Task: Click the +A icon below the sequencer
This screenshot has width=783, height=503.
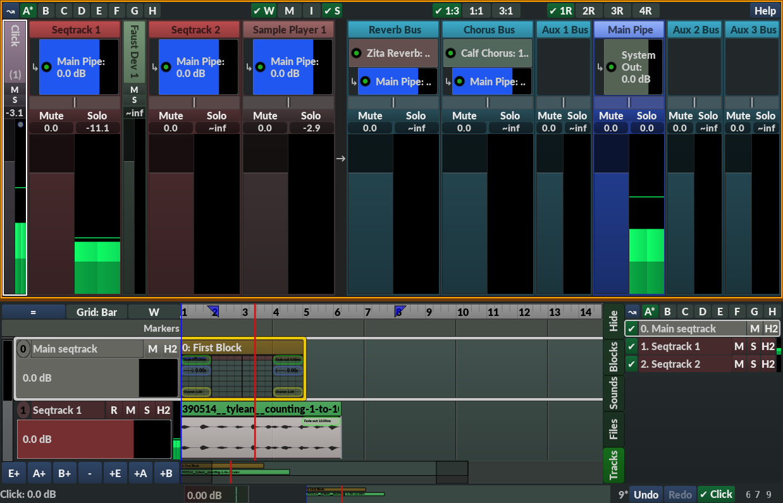Action: point(140,472)
